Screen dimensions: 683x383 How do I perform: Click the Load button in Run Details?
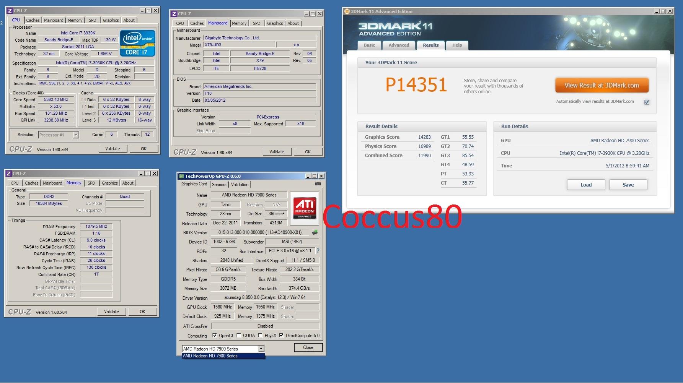[x=586, y=185]
